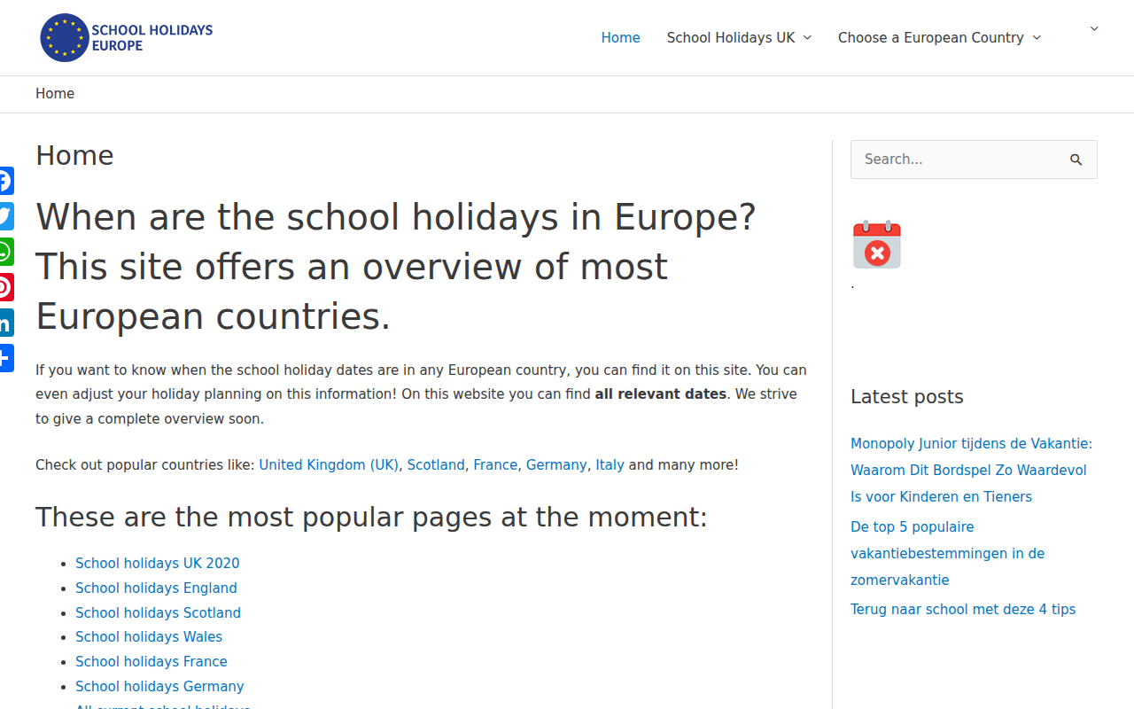Follow the Italy country link
The height and width of the screenshot is (709, 1134).
pyautogui.click(x=610, y=464)
